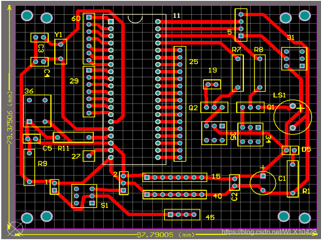Select the jumper label 2
Viewport: 321px width, 240px height.
(x=115, y=174)
